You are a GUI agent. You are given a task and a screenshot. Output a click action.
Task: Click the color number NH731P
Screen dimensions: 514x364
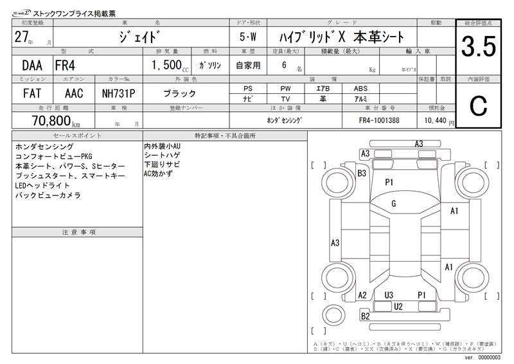tap(118, 93)
